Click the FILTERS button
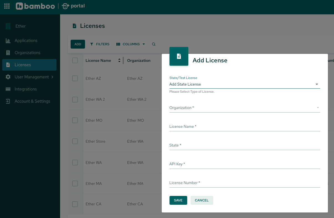 click(100, 44)
